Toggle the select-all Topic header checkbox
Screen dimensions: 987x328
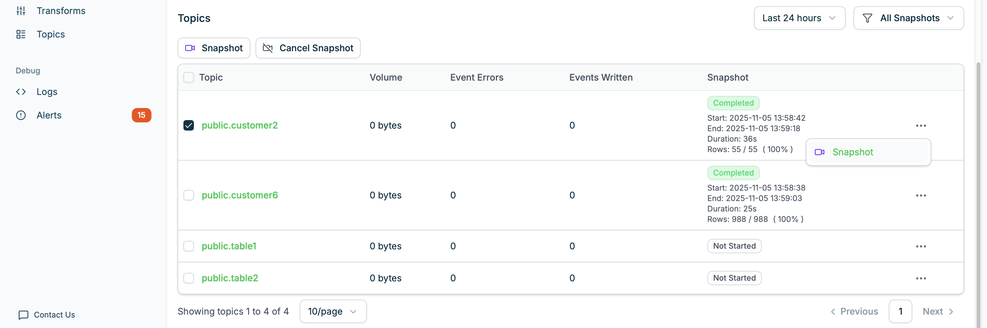coord(189,77)
